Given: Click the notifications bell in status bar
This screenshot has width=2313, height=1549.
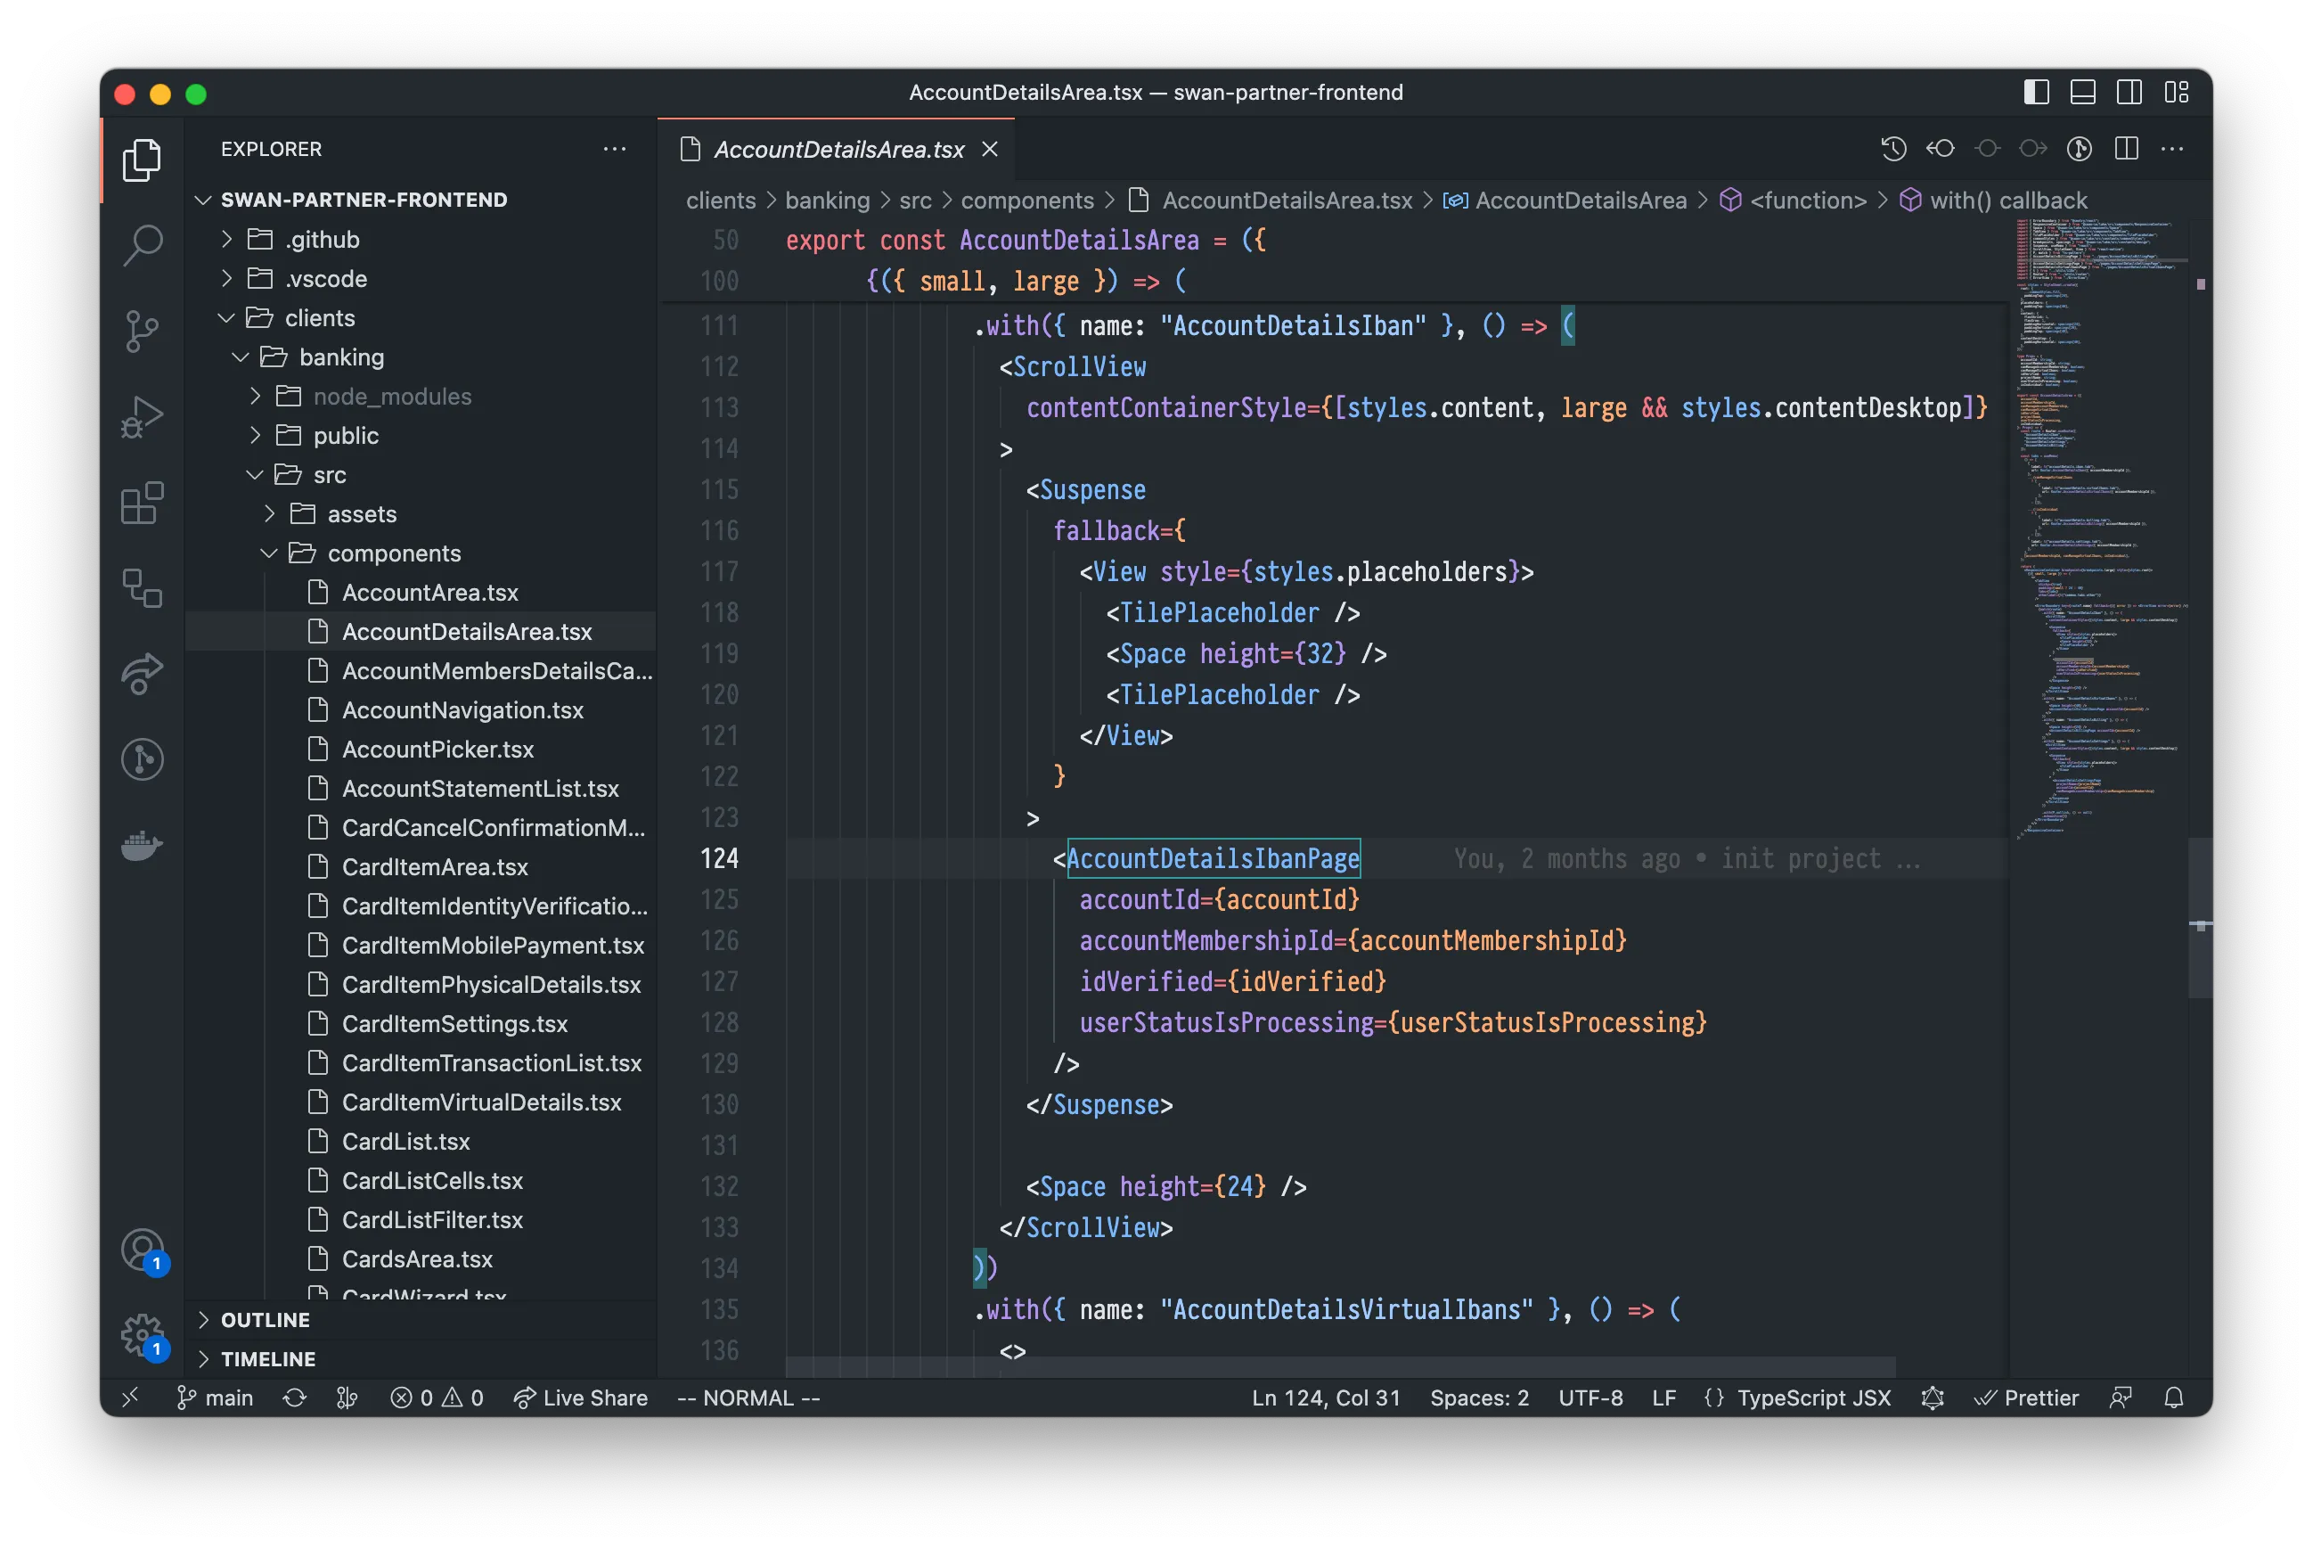Looking at the screenshot, I should pos(2174,1397).
